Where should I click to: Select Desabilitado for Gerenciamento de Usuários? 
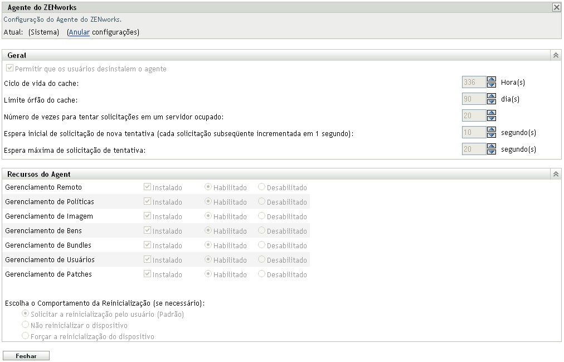261,259
